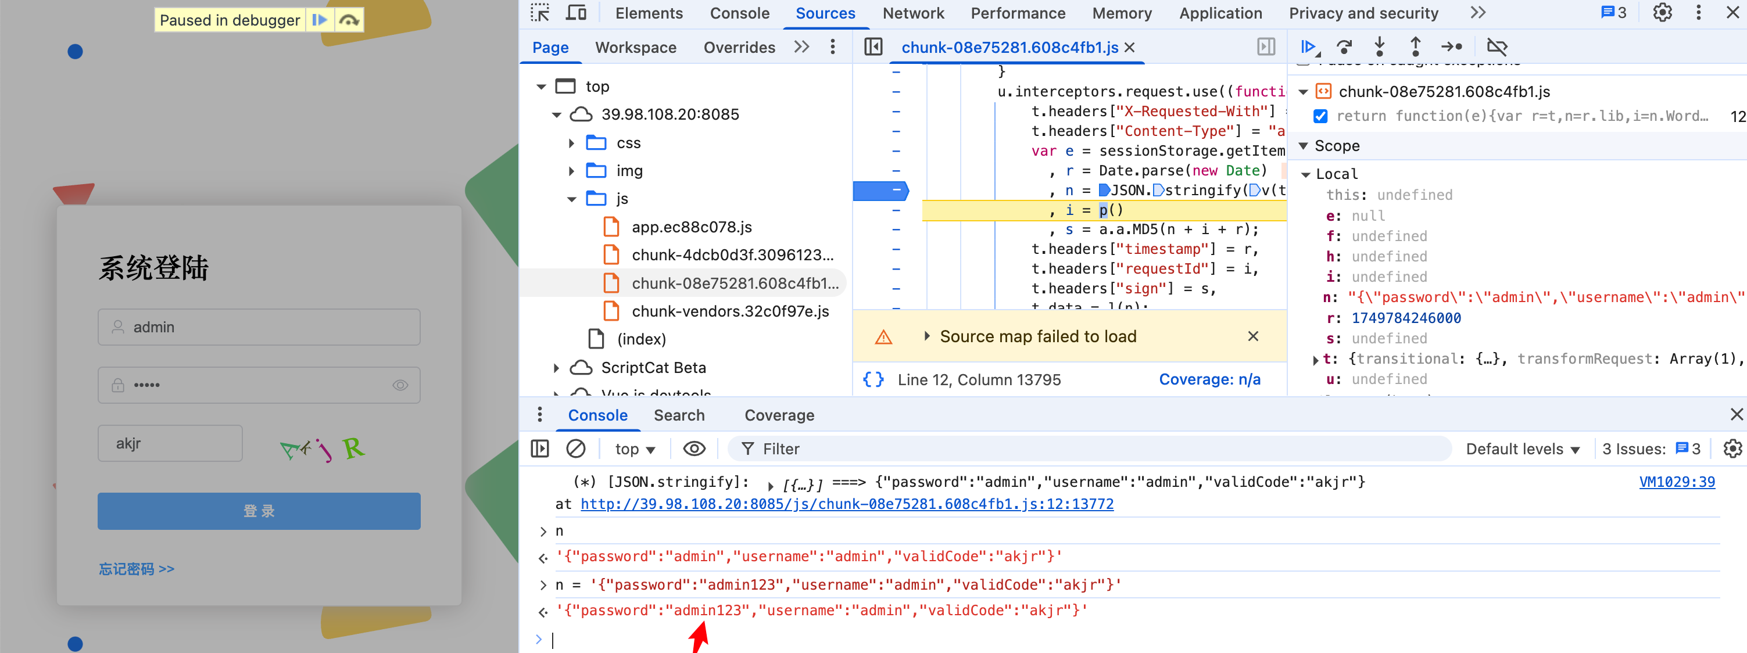Open chunk-vendors.32c0f97e.js file
Image resolution: width=1747 pixels, height=653 pixels.
730,311
